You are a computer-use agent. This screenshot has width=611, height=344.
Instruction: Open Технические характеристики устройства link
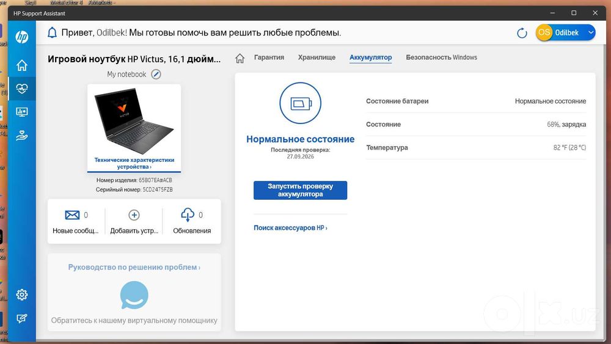click(x=134, y=163)
